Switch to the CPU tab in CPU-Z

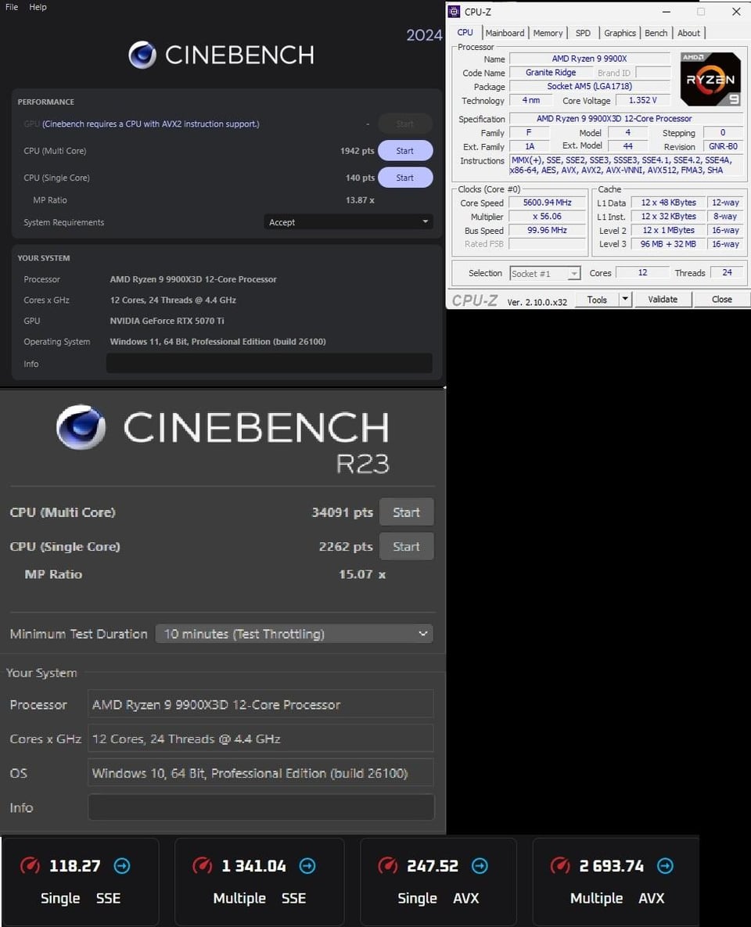coord(465,33)
